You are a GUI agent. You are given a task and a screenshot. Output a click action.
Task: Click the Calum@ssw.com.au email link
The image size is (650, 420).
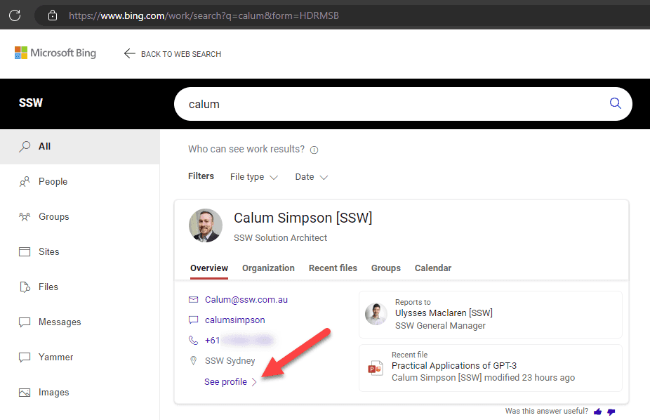(x=246, y=299)
